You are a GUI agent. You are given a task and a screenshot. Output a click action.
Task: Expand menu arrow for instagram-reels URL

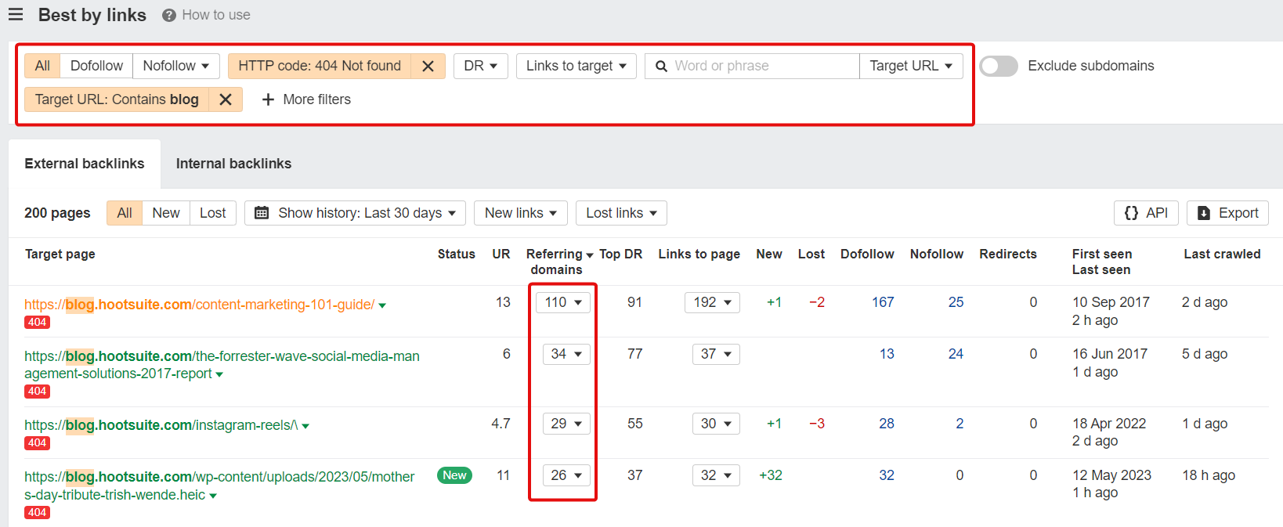(x=305, y=426)
